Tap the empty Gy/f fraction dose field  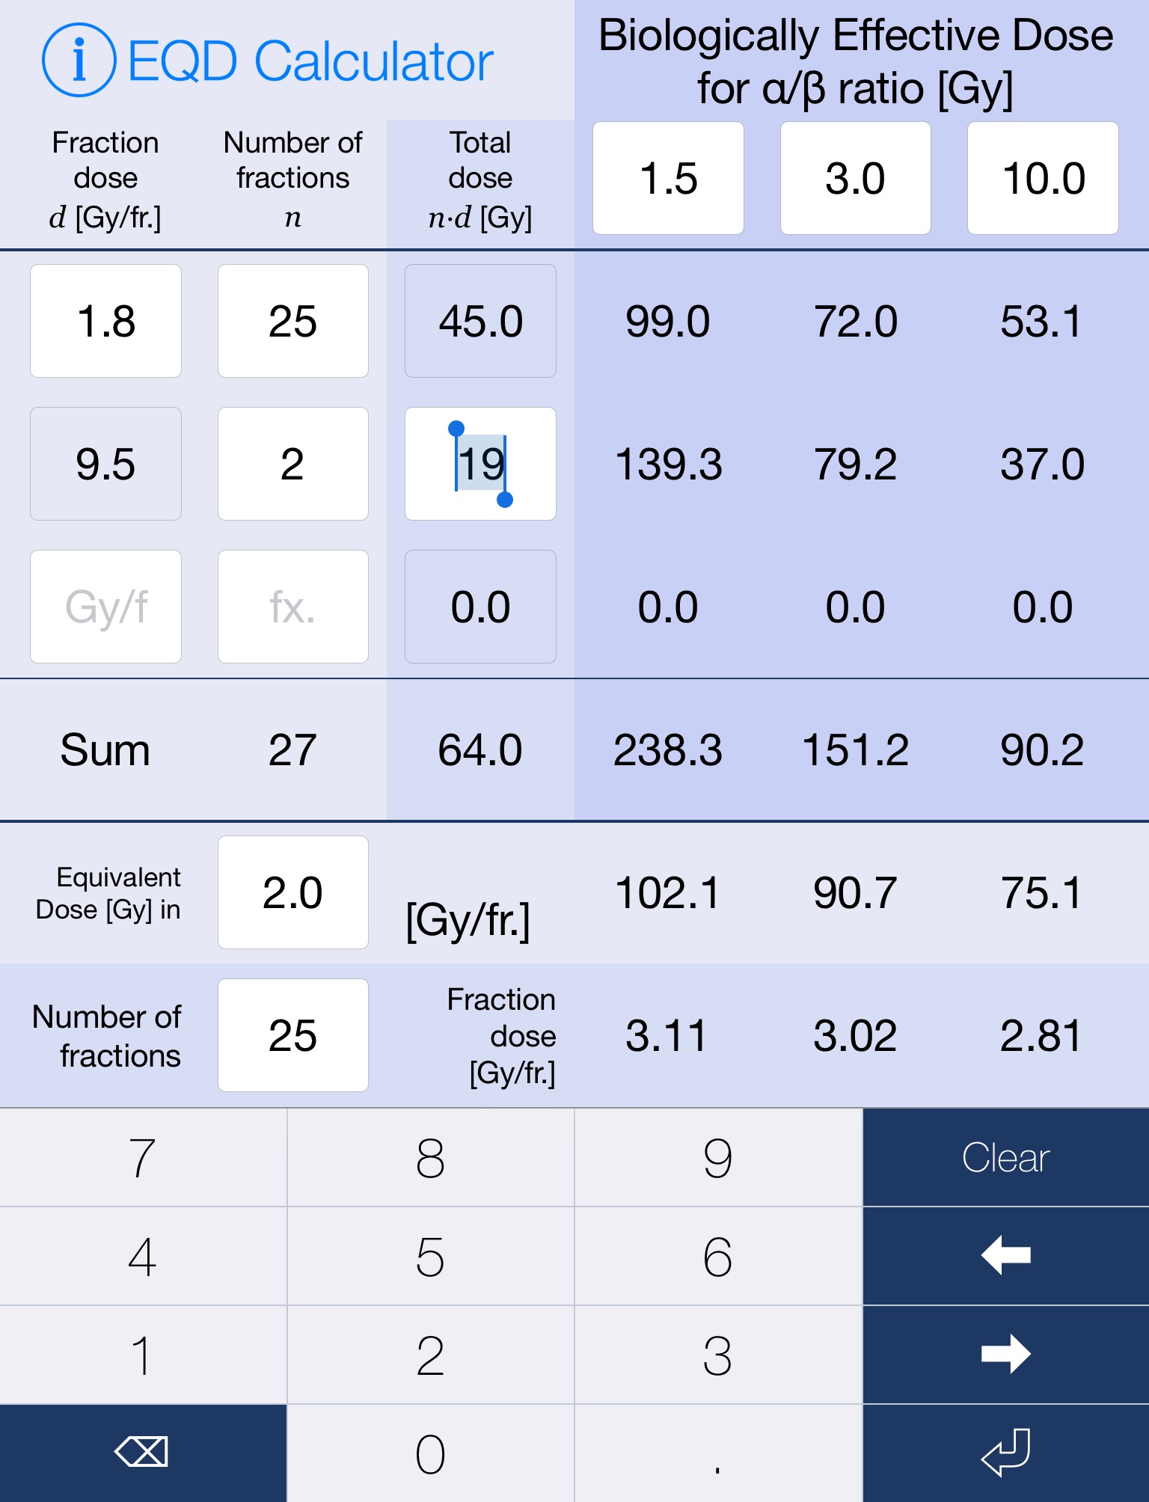(x=105, y=607)
